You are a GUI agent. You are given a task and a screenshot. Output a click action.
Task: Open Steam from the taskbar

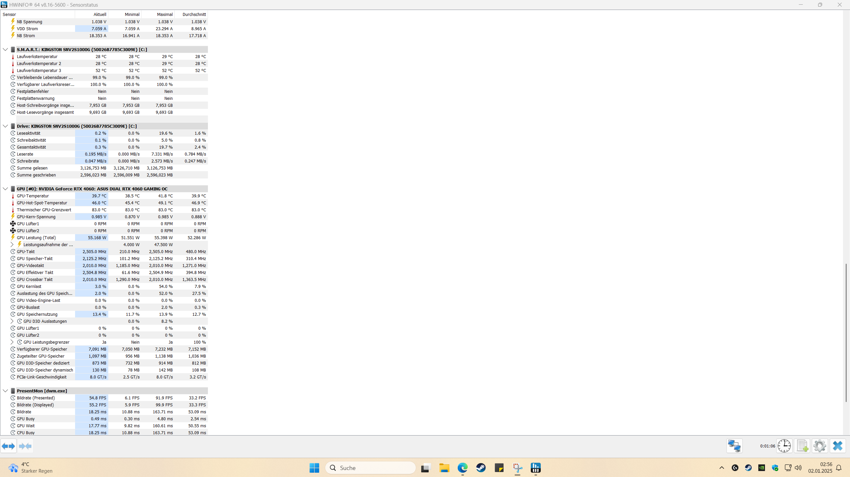click(481, 468)
